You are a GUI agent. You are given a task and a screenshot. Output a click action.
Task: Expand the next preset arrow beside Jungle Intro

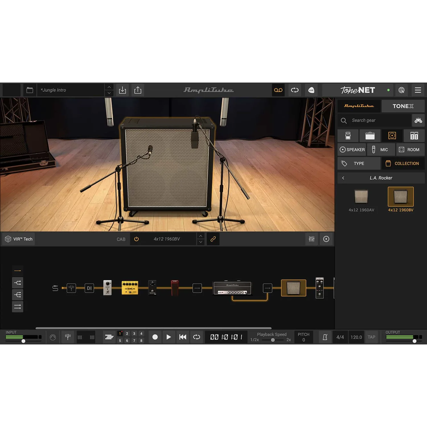pos(109,93)
